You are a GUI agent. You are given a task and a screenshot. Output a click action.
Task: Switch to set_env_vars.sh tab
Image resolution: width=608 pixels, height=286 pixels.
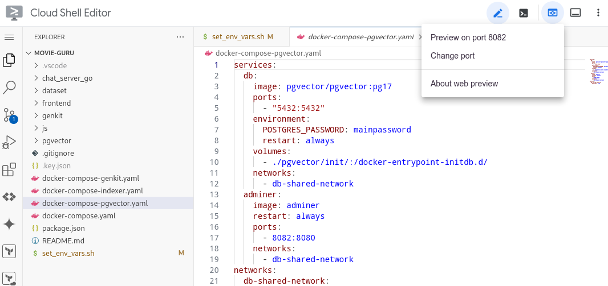(x=242, y=37)
